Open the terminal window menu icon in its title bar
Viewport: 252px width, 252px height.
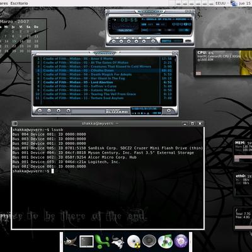pyautogui.click(x=14, y=123)
